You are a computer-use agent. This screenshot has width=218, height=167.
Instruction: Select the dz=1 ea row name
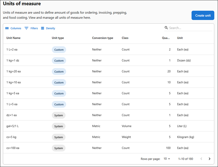click(x=12, y=115)
